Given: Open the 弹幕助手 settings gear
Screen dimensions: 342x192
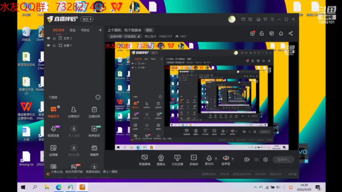Looking at the screenshot, I should [x=59, y=107].
